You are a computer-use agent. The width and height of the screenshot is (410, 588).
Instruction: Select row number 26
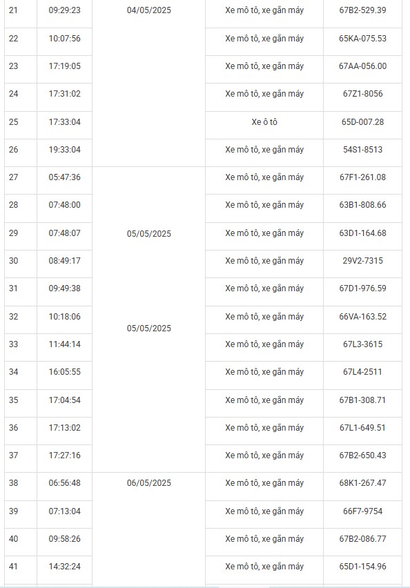[14, 150]
